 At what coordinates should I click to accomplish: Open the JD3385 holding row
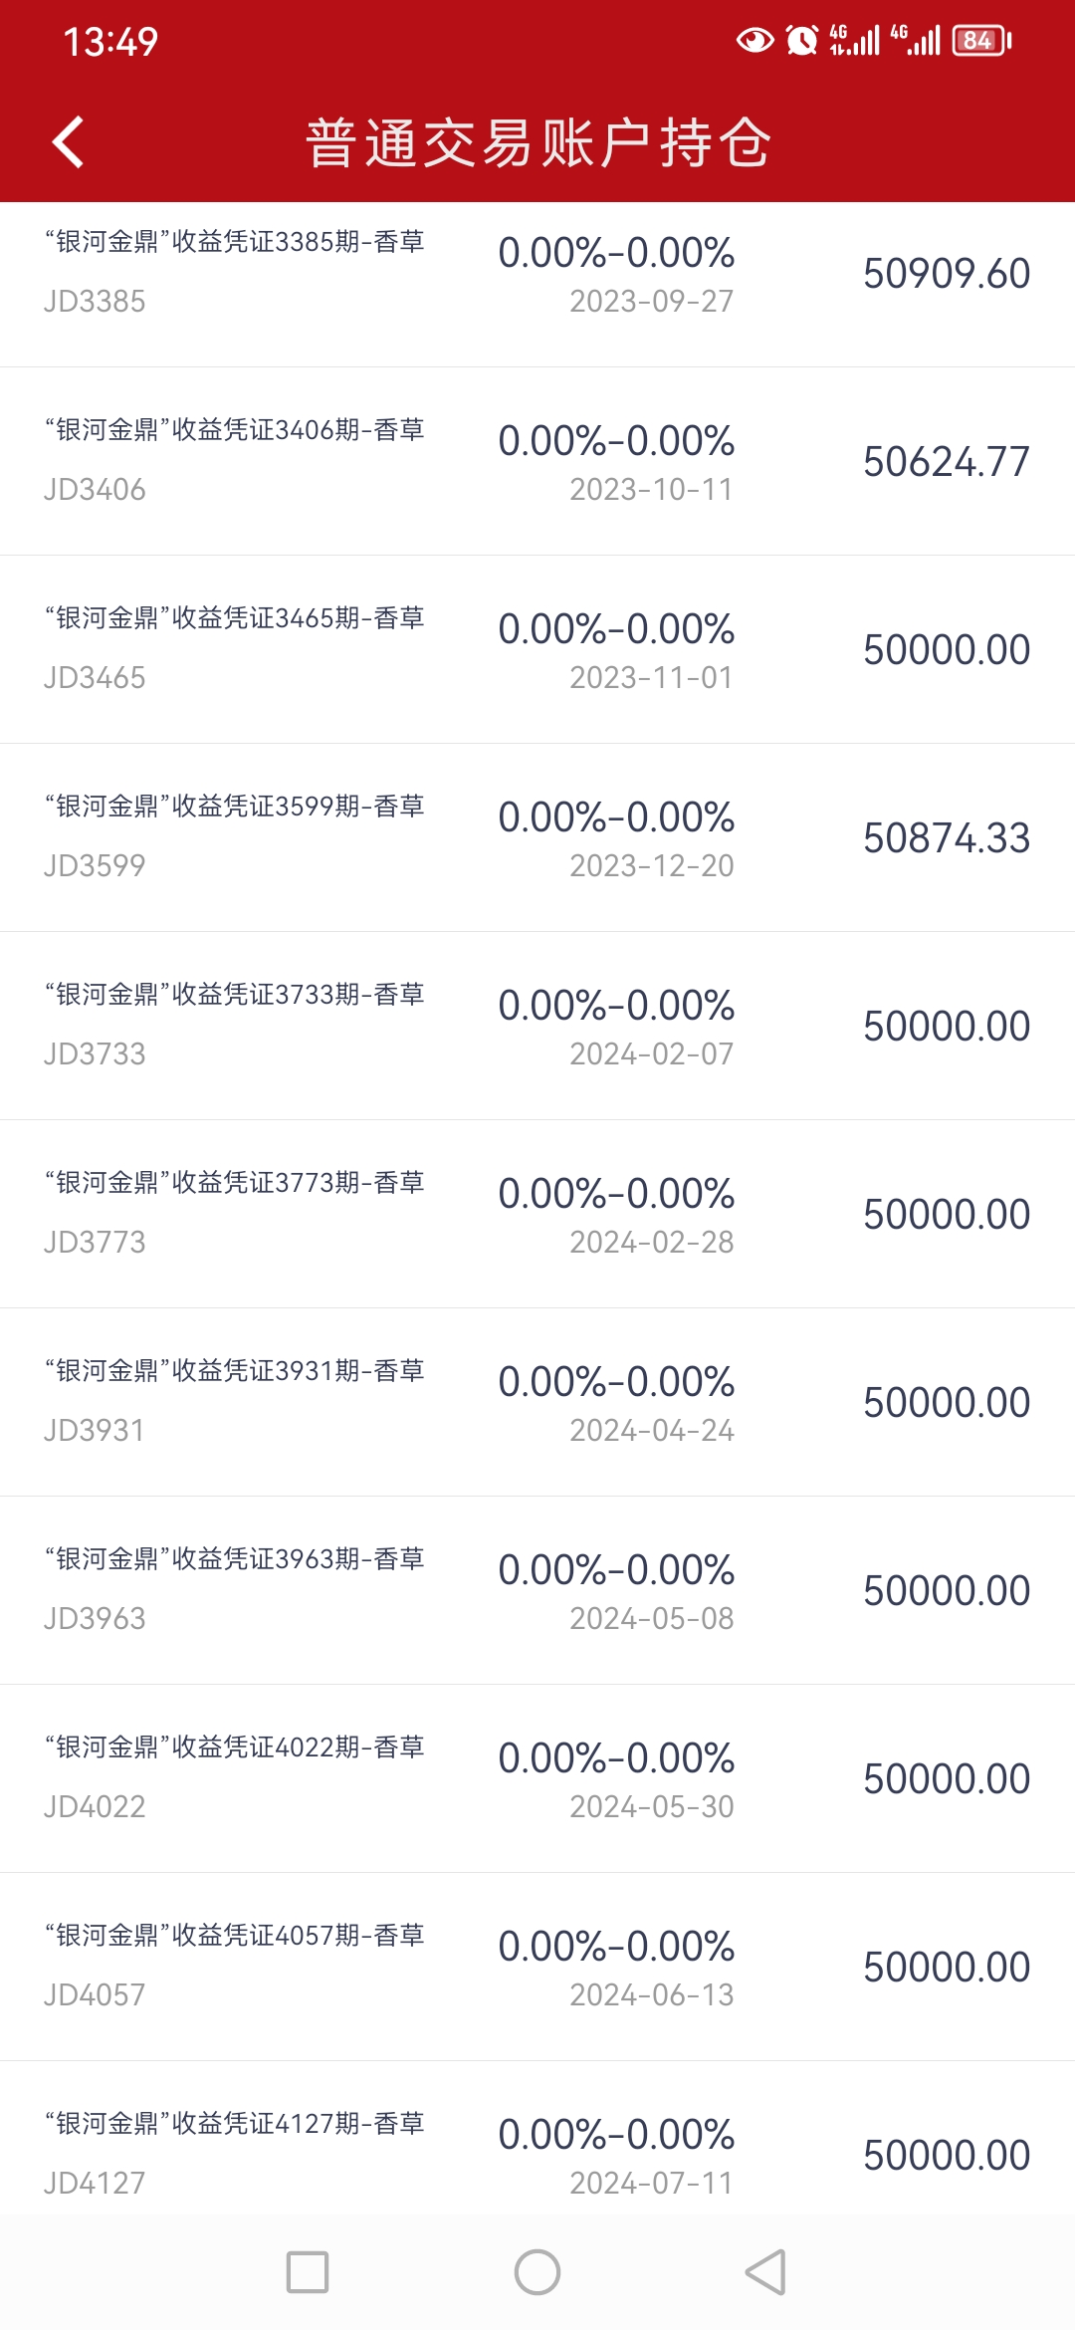click(x=235, y=272)
